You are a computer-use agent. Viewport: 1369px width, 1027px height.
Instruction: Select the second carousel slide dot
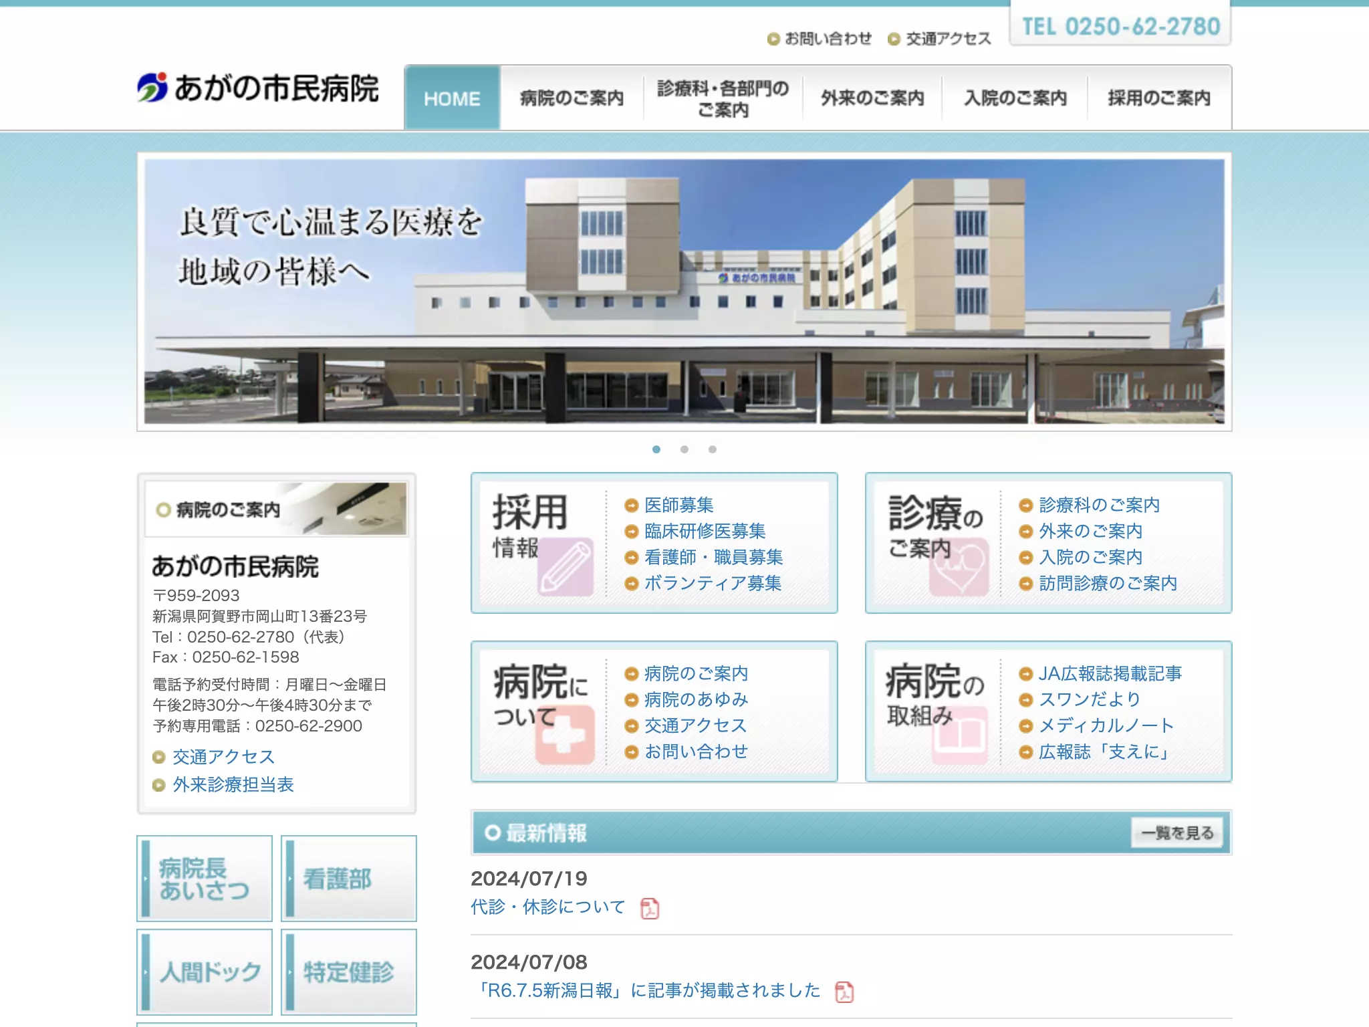(684, 449)
